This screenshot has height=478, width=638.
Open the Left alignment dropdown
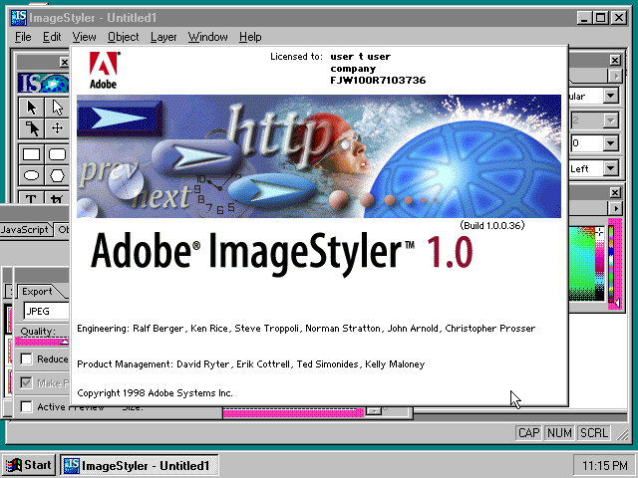point(610,168)
